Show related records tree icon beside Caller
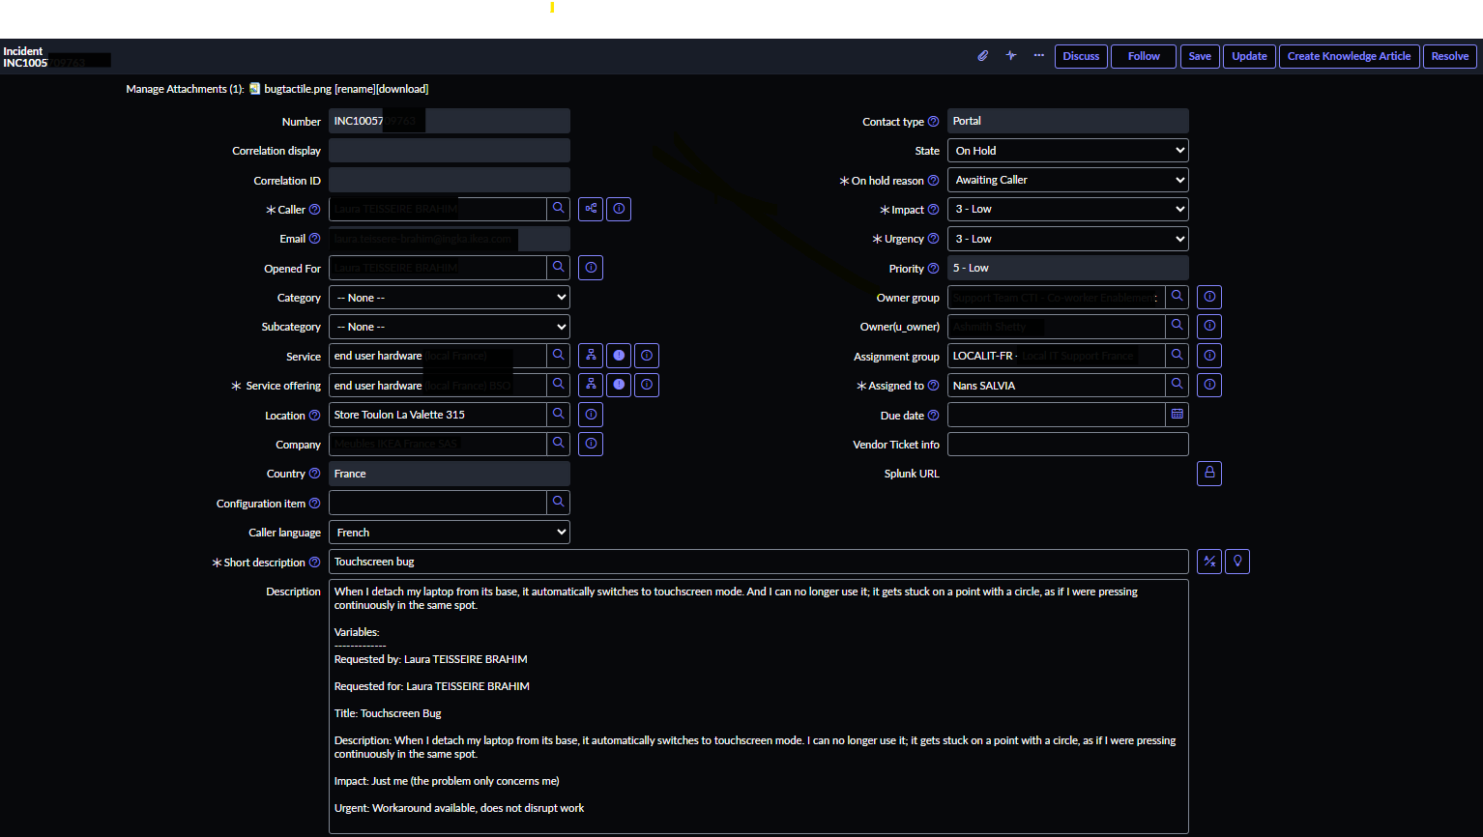Viewport: 1483px width, 837px height. click(x=591, y=209)
